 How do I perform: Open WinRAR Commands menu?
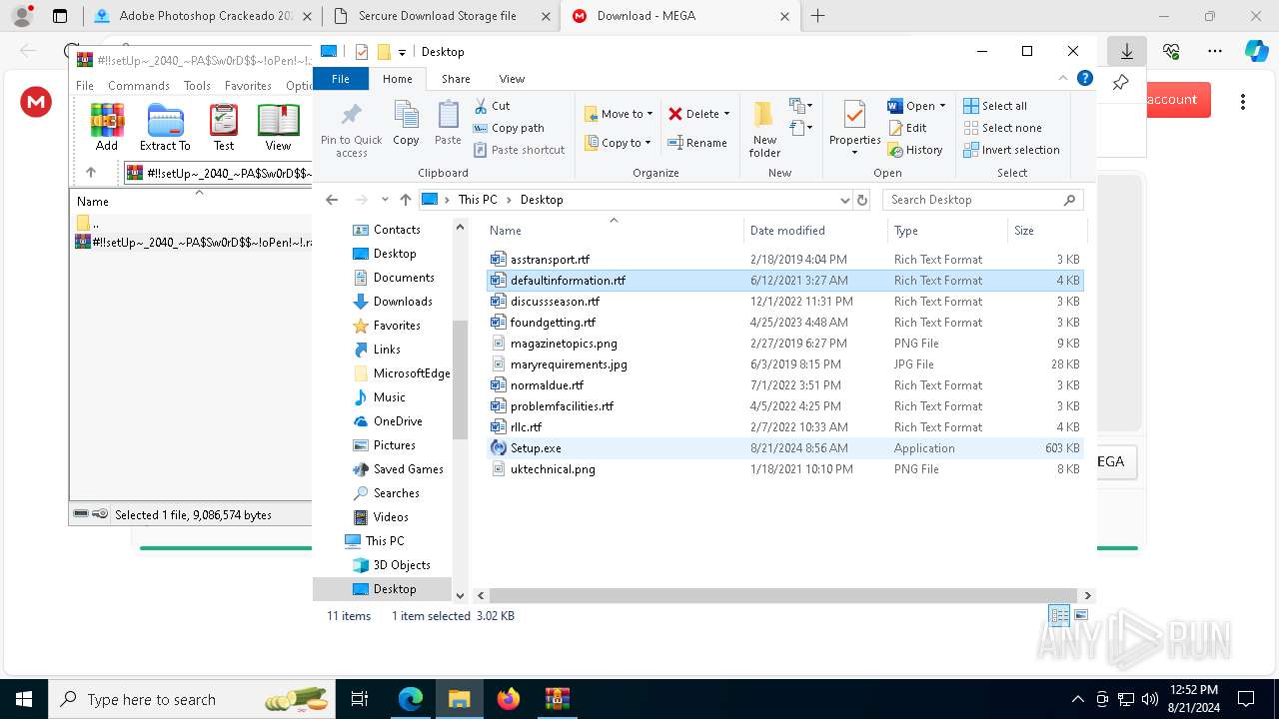tap(139, 86)
